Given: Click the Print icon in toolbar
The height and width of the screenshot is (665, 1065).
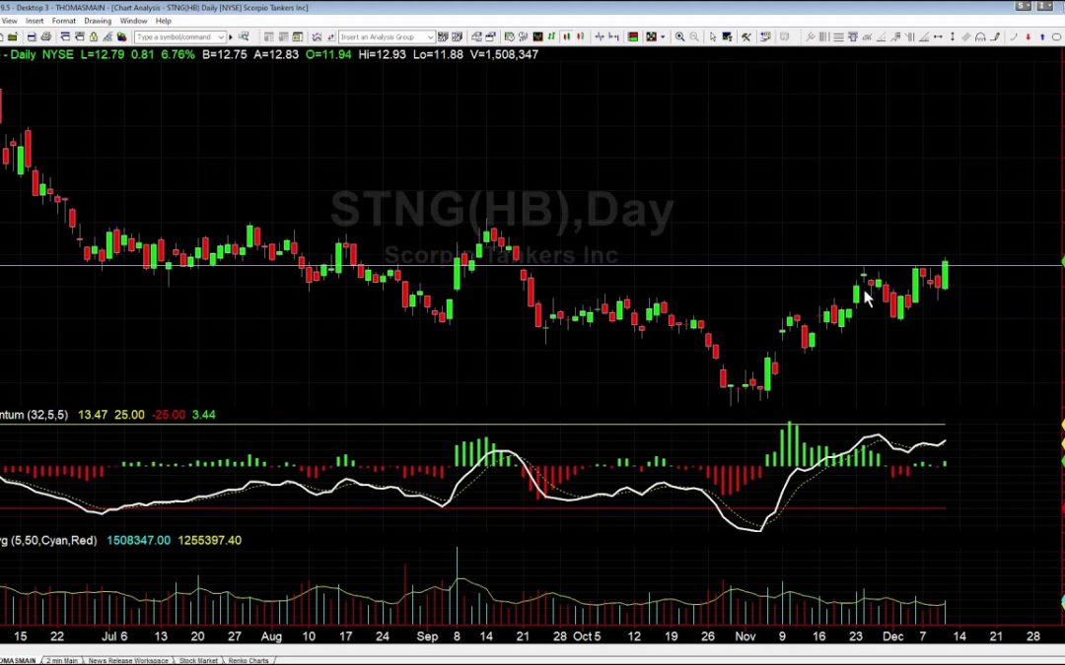Looking at the screenshot, I should 46,37.
